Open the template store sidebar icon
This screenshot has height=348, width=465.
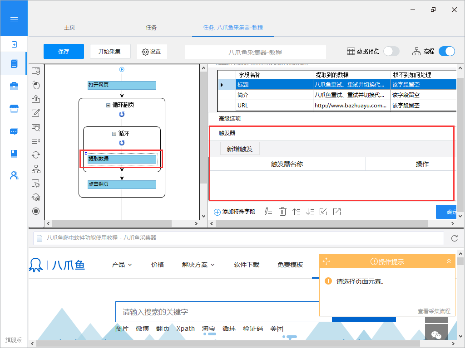point(14,109)
